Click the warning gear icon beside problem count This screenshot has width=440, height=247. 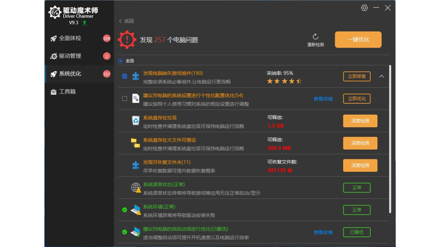pos(127,39)
